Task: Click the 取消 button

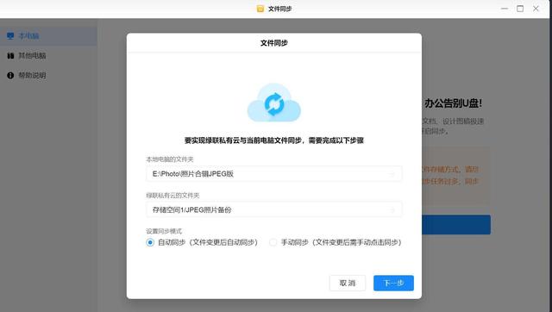Action: pos(348,284)
